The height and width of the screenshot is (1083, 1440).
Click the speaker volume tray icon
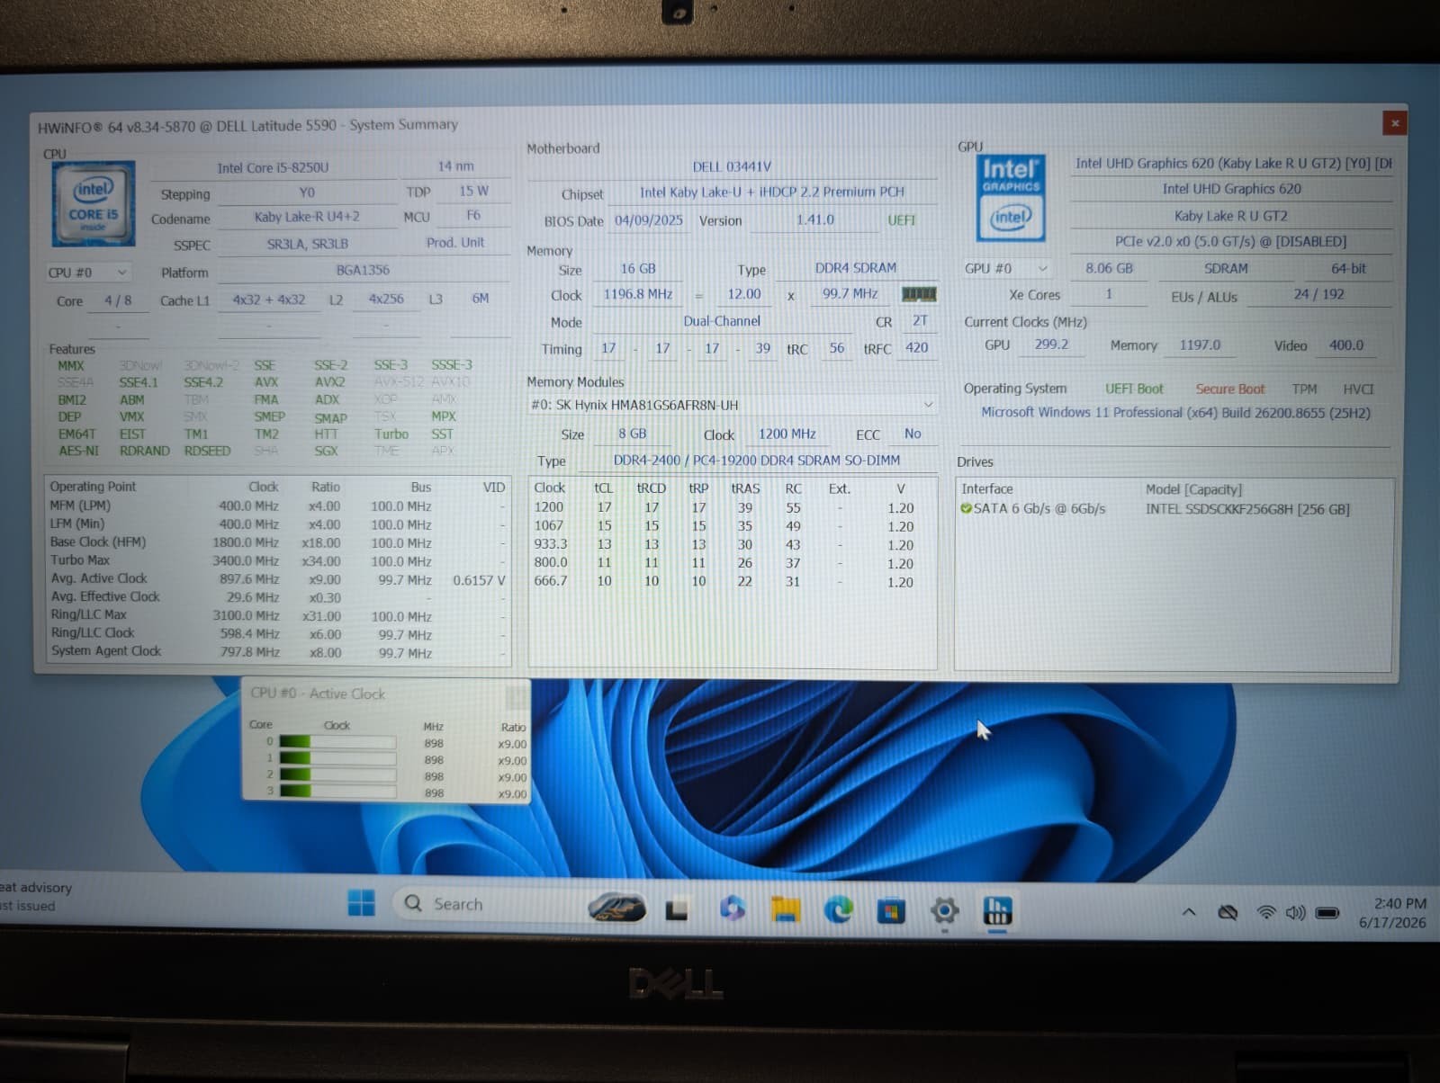[x=1295, y=913]
